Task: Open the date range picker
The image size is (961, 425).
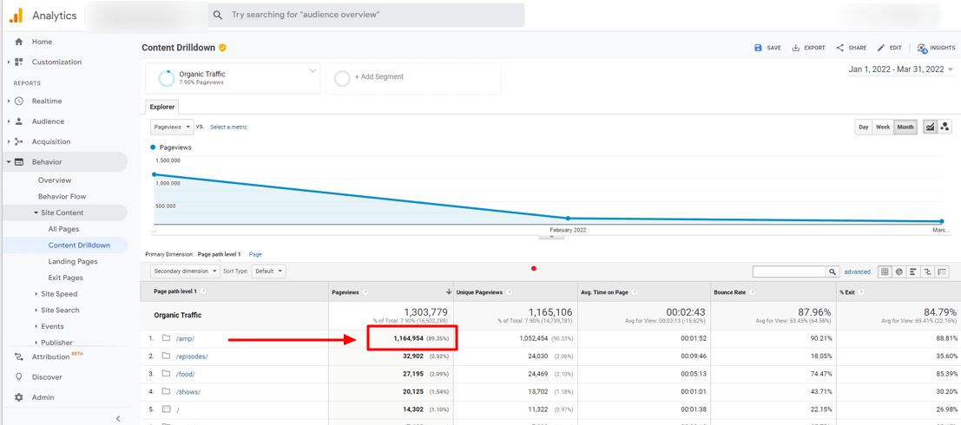Action: click(900, 69)
